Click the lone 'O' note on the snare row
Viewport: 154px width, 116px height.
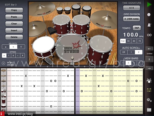point(51,106)
